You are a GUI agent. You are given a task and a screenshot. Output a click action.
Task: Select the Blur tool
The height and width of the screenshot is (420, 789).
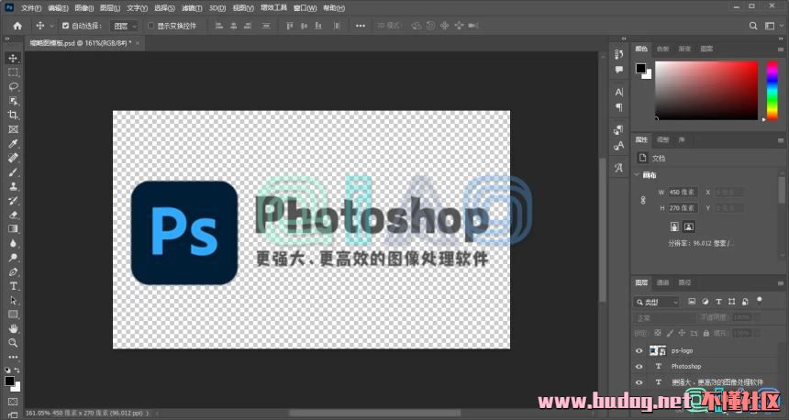pos(13,243)
